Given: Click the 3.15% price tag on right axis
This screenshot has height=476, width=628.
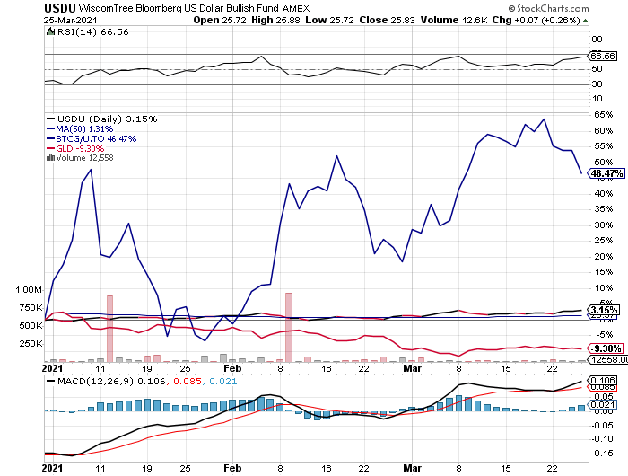Looking at the screenshot, I should (x=604, y=310).
